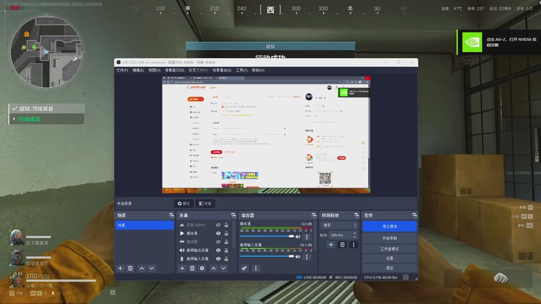Open the 编辑(E) menu
Image resolution: width=541 pixels, height=304 pixels.
pyautogui.click(x=139, y=70)
